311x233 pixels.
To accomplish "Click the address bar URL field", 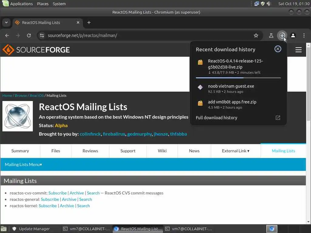I will [150, 35].
